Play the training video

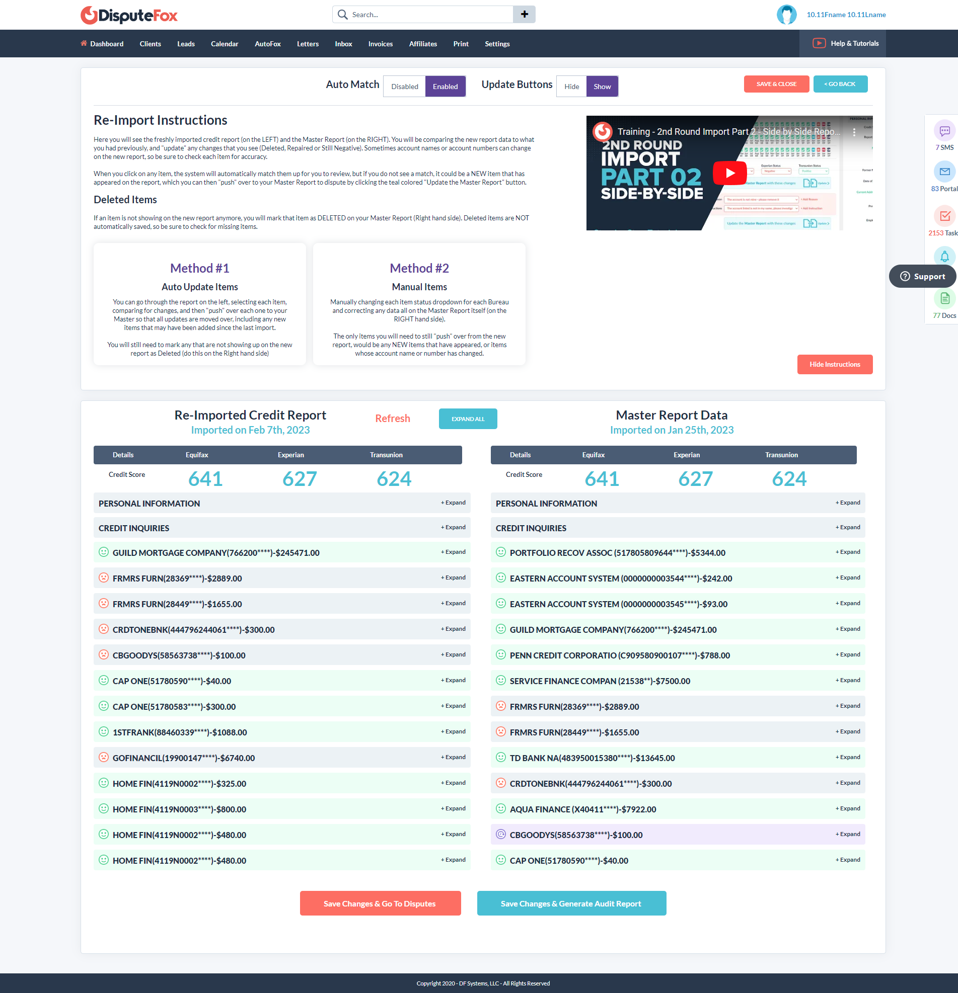click(x=729, y=173)
